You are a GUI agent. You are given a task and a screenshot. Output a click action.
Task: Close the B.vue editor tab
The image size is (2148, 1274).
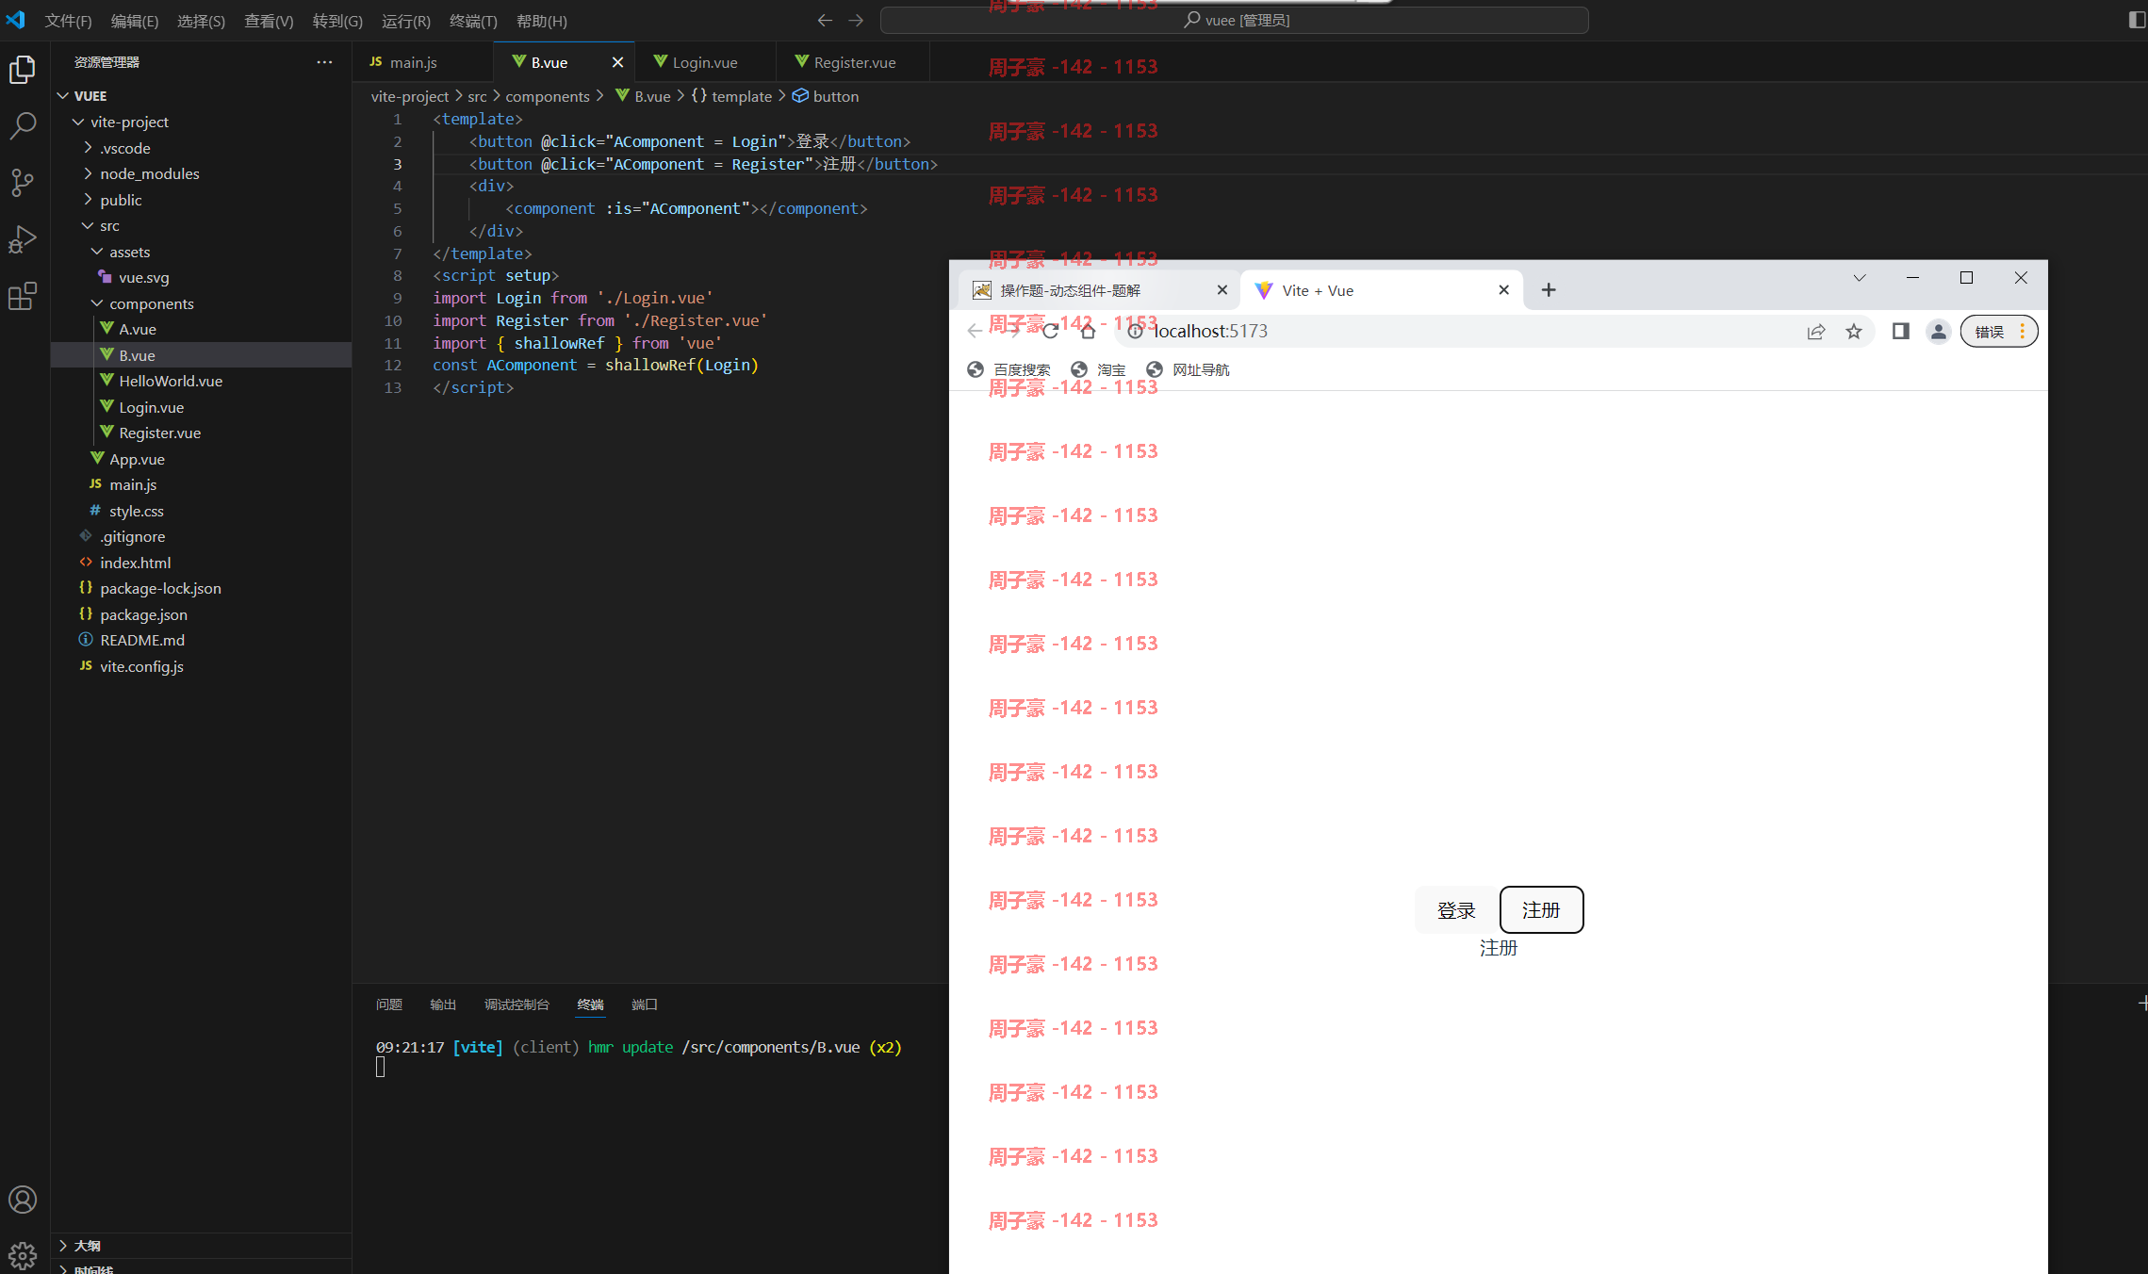click(x=617, y=62)
